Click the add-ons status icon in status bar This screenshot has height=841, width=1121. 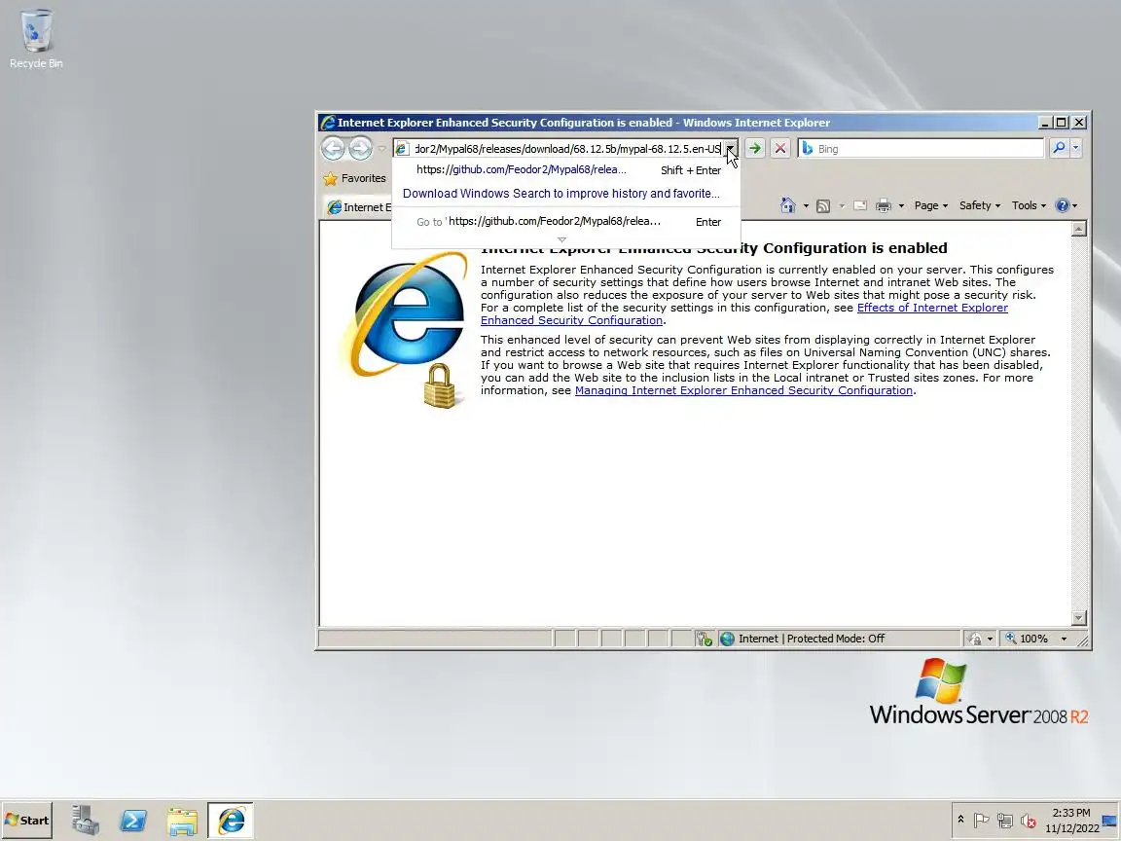tap(705, 639)
